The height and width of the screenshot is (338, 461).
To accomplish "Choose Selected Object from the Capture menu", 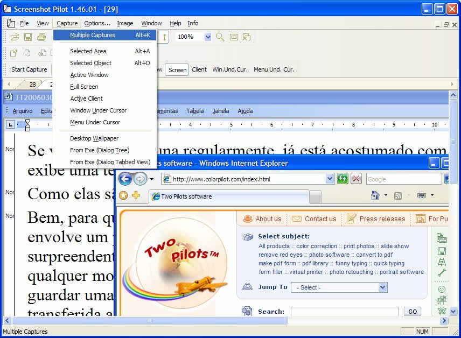I will click(105, 63).
